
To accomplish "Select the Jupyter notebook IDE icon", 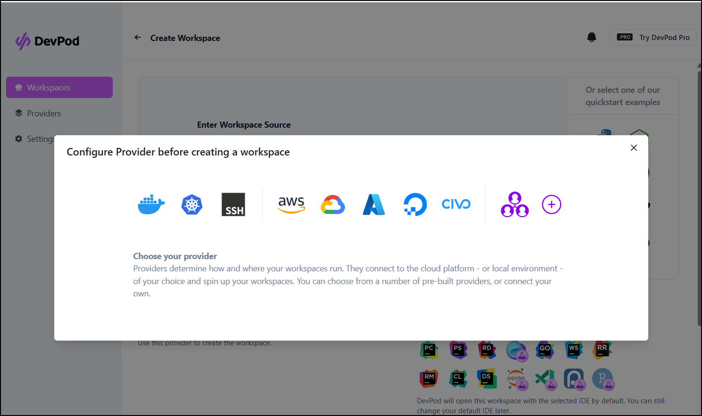I will click(x=517, y=379).
